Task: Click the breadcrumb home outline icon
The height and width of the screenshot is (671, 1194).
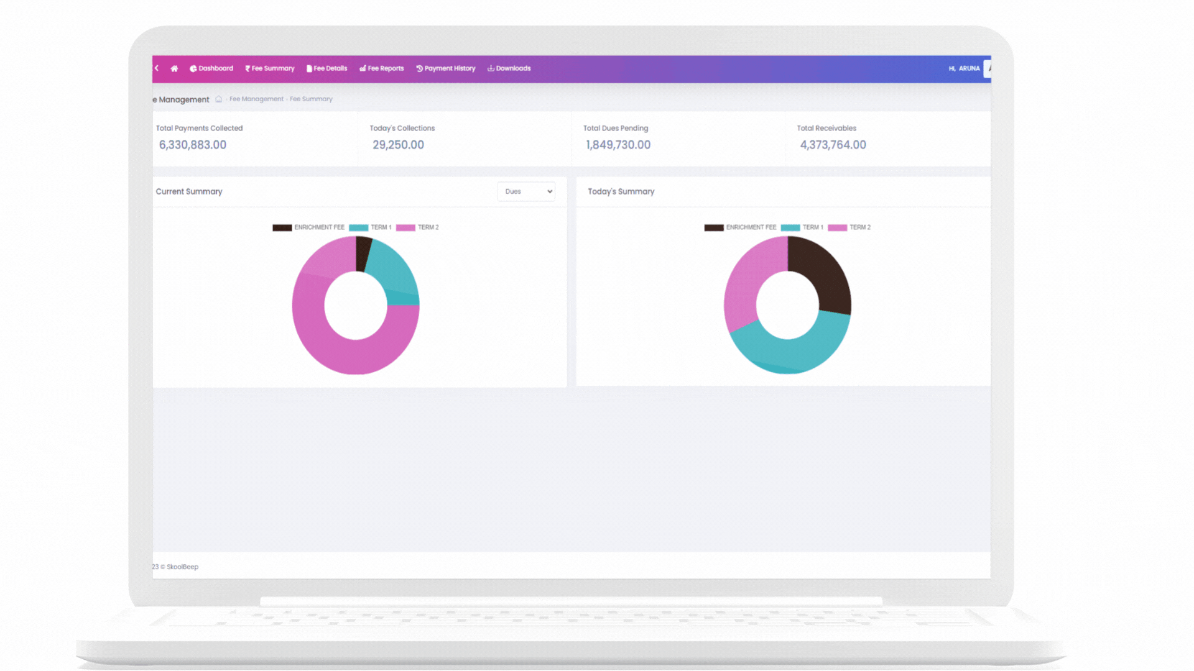Action: (x=219, y=99)
